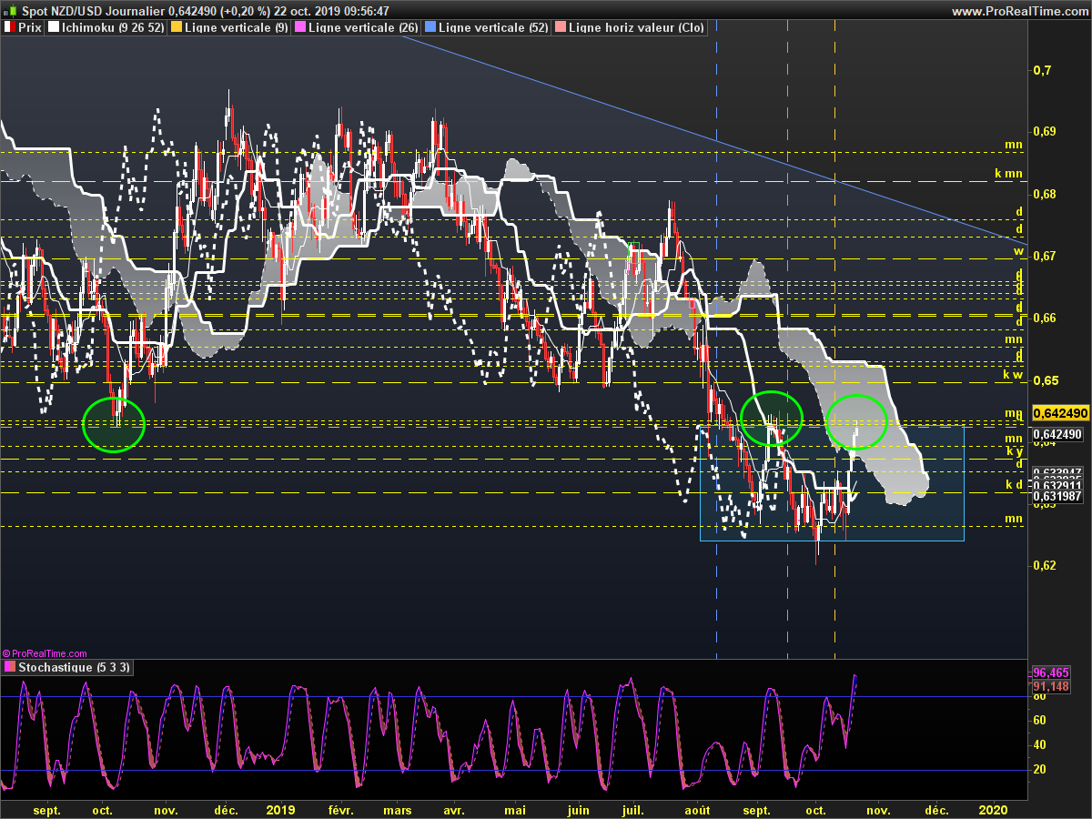
Task: Click the red-white Prix legend swatch
Action: [x=9, y=28]
